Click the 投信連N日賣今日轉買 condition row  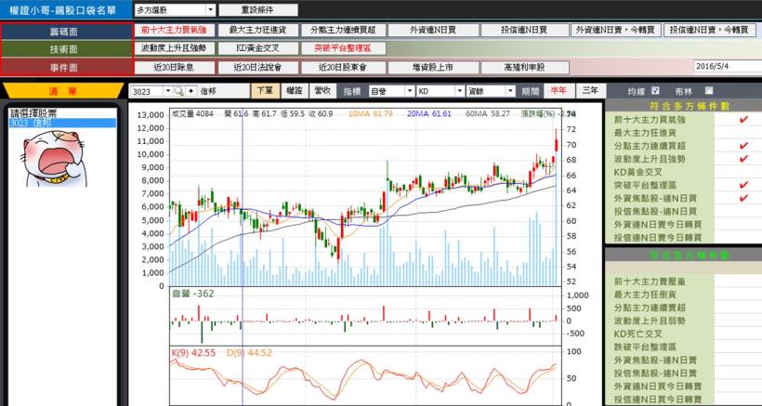coord(683,238)
